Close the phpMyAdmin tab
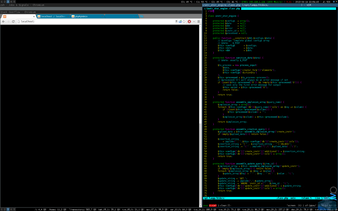This screenshot has height=211, width=338. (102, 17)
